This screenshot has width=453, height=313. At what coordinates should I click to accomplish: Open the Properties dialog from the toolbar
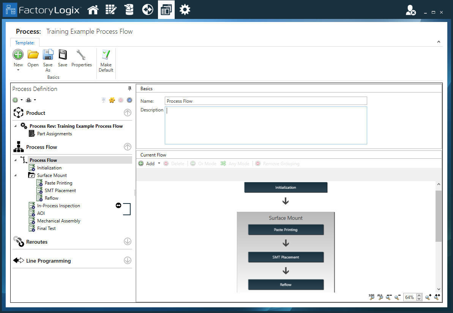81,57
